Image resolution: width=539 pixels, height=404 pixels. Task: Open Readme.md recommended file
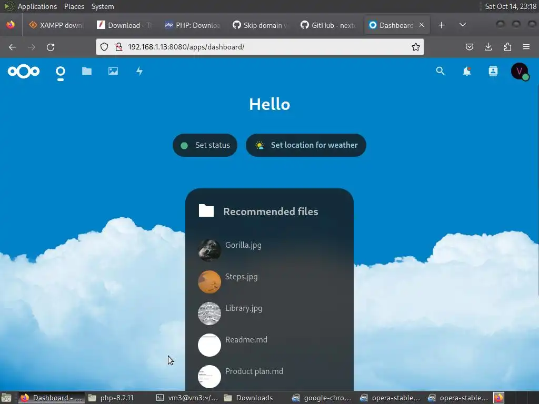pos(269,345)
